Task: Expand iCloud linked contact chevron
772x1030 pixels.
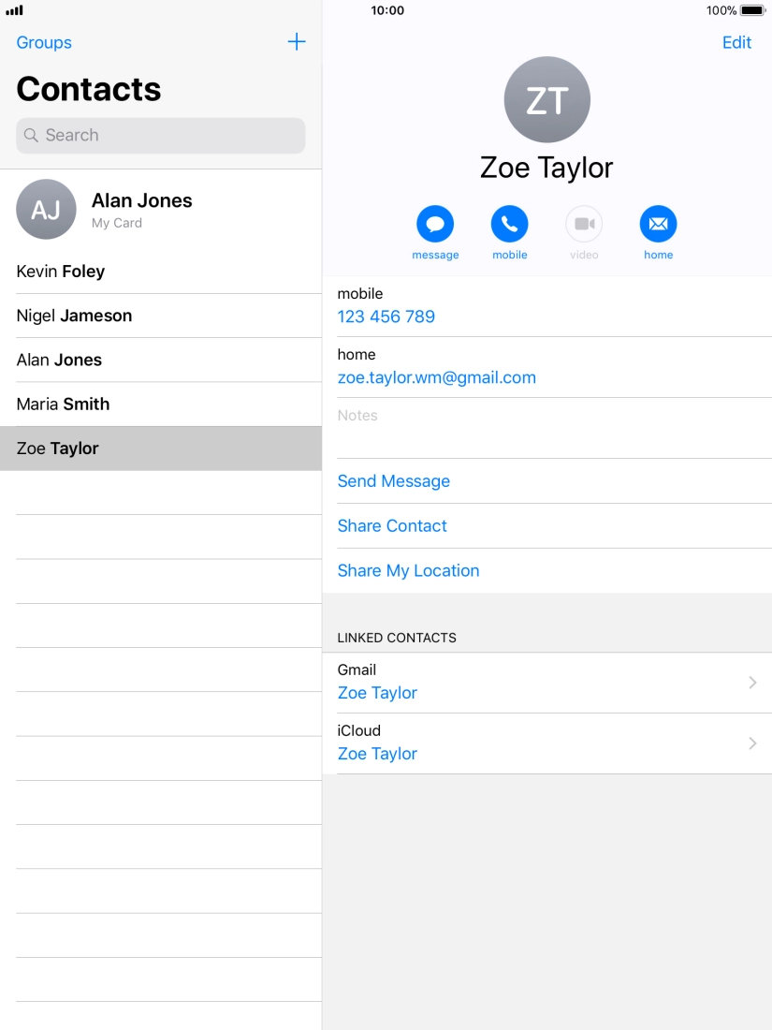Action: tap(752, 743)
